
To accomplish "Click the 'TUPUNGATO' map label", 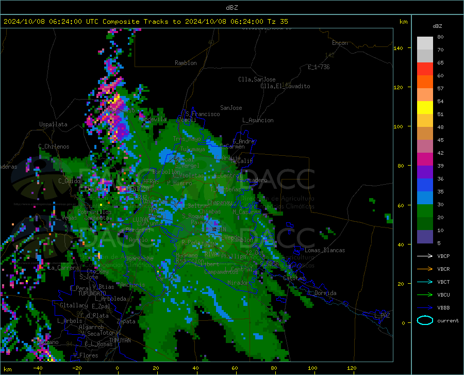I will click(92, 294).
